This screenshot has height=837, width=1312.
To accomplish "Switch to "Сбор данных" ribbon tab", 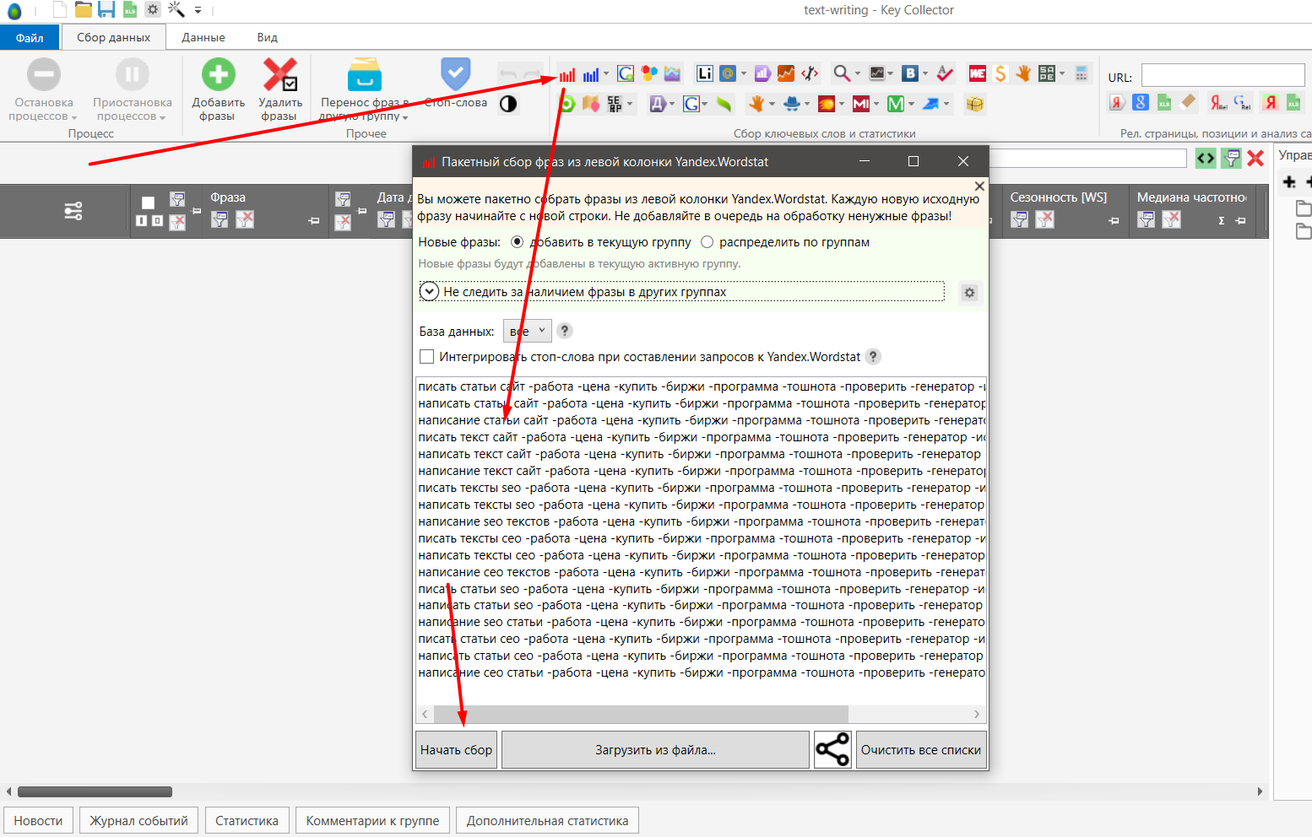I will (x=113, y=37).
